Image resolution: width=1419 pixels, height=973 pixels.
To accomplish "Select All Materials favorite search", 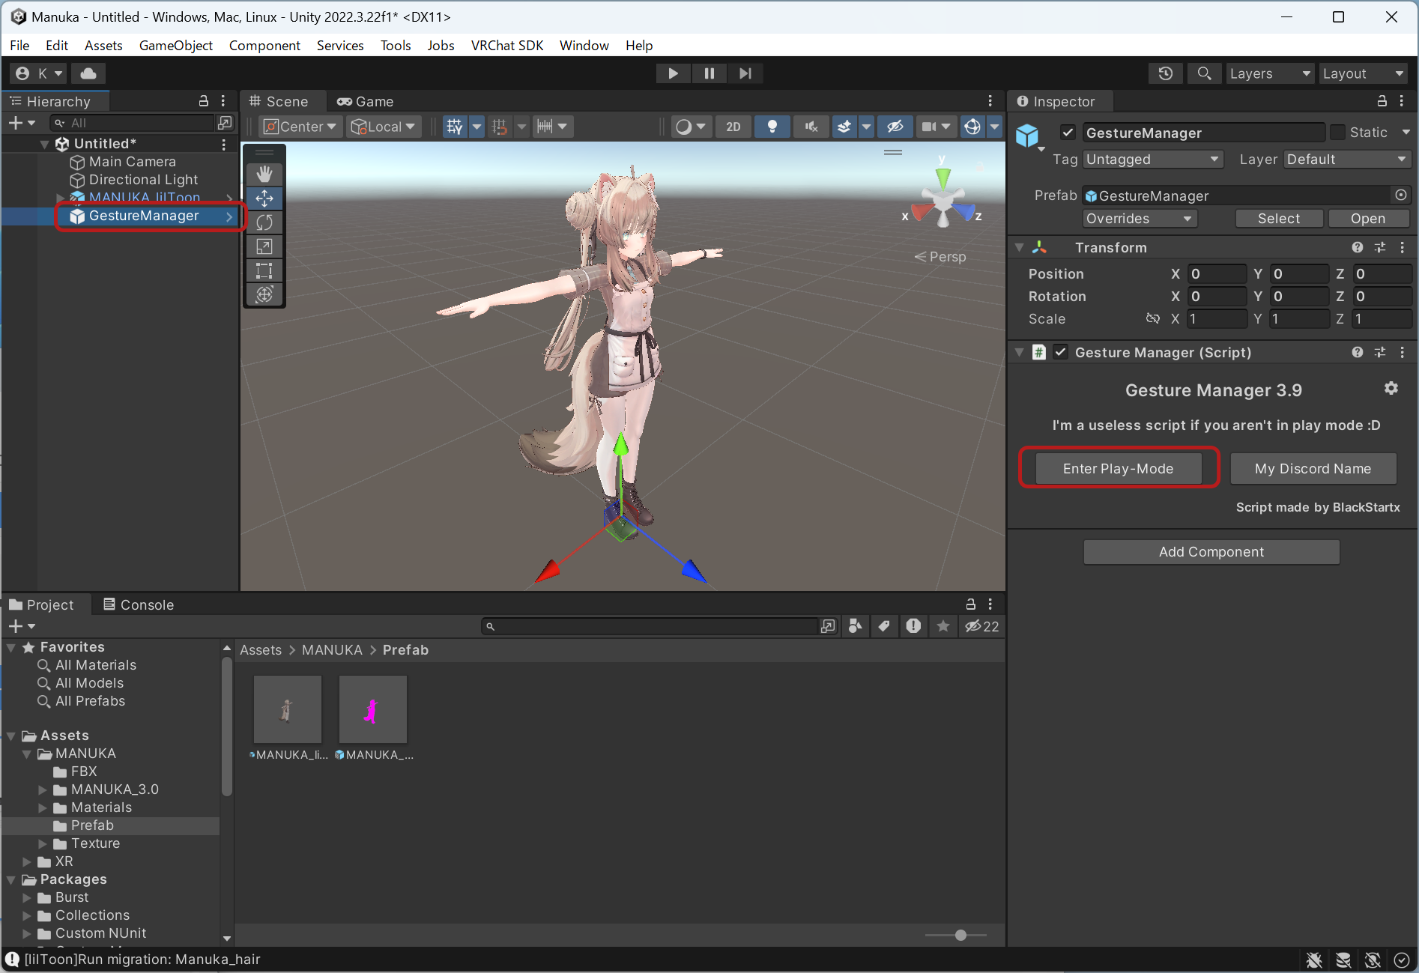I will tap(96, 665).
